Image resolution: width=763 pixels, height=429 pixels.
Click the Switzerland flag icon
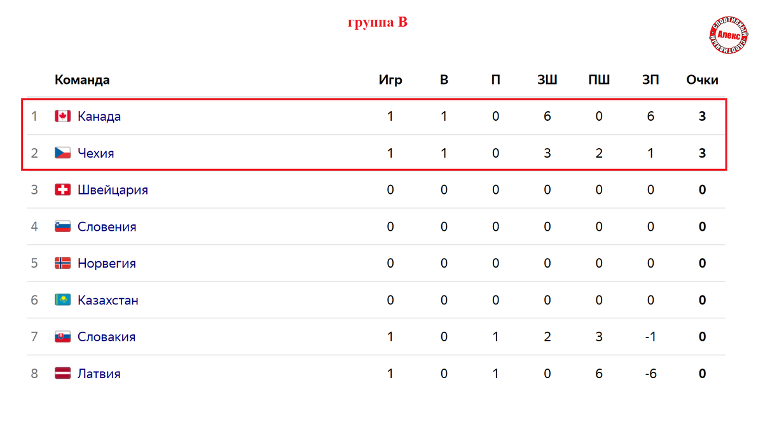tap(62, 189)
